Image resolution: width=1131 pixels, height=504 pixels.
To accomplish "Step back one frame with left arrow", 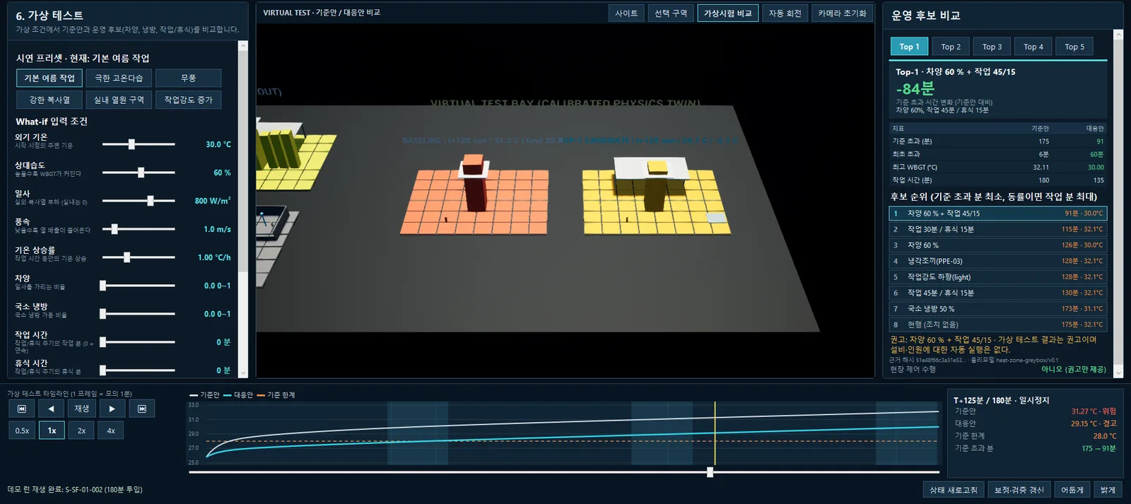I will tap(51, 409).
